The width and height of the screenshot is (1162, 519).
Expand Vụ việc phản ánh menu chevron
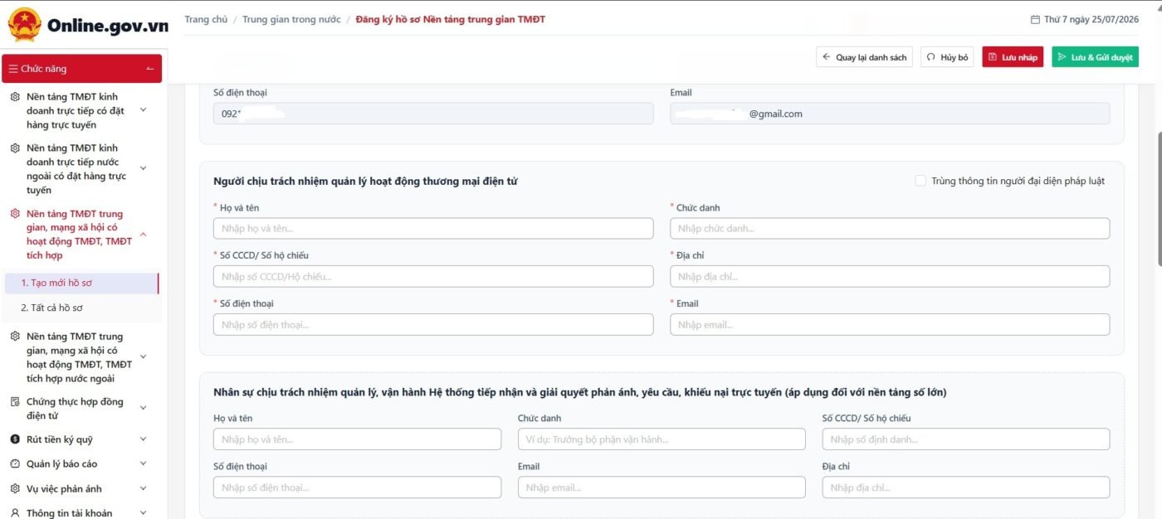(143, 489)
